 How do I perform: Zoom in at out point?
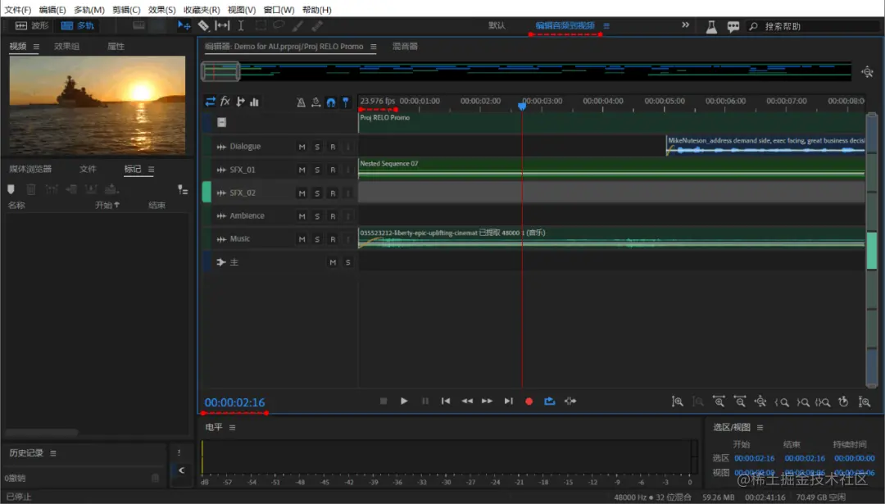[802, 402]
